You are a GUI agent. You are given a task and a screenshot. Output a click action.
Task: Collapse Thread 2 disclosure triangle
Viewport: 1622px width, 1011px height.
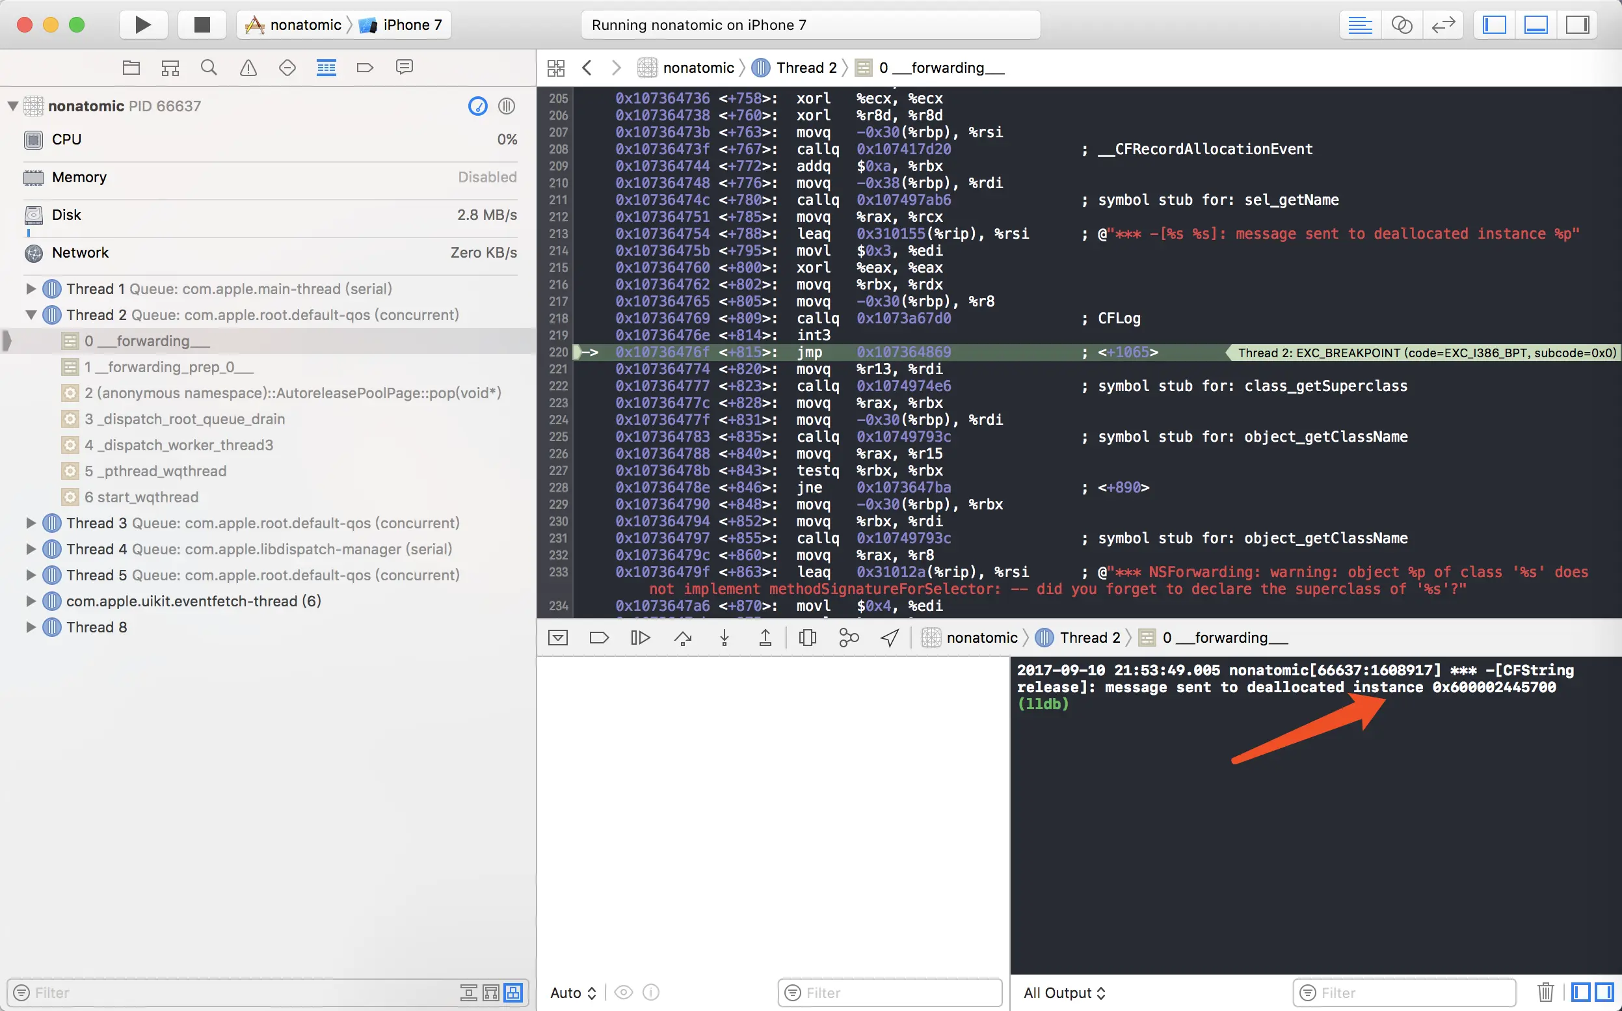(31, 315)
